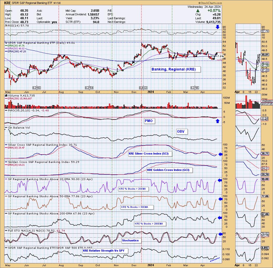The height and width of the screenshot is (268, 273).
Task: Click the EMA(50) 48.02 legend entry
Action: pyautogui.click(x=15, y=48)
